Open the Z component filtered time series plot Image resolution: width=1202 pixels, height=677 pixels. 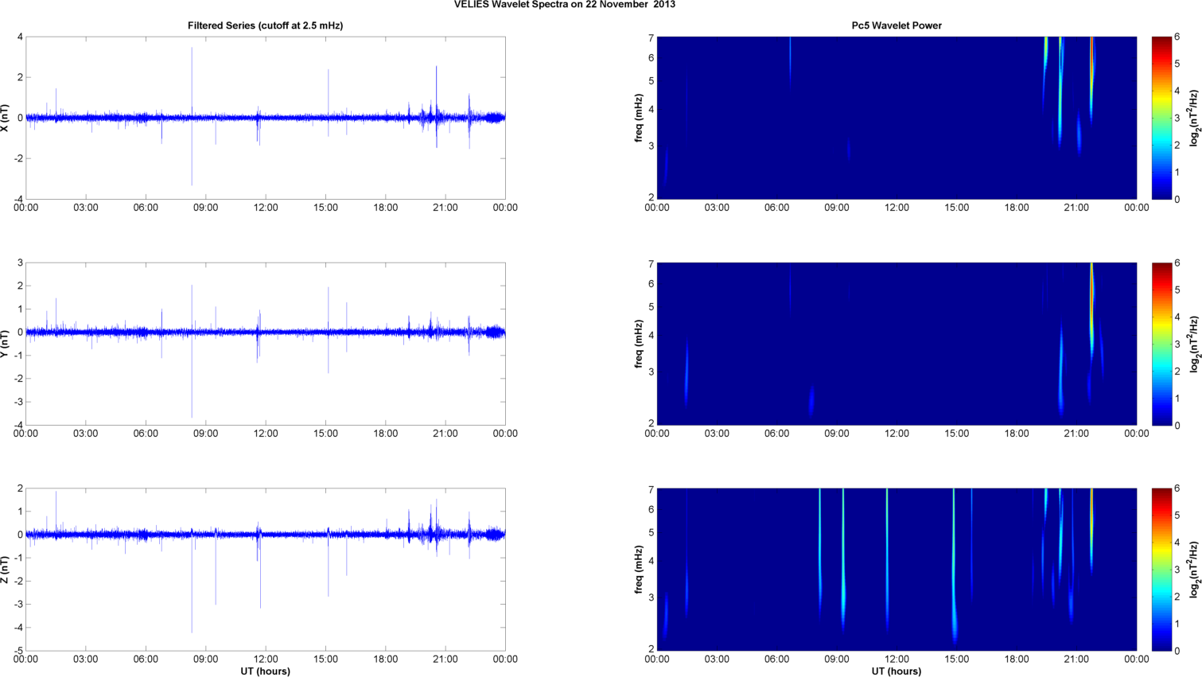[265, 570]
